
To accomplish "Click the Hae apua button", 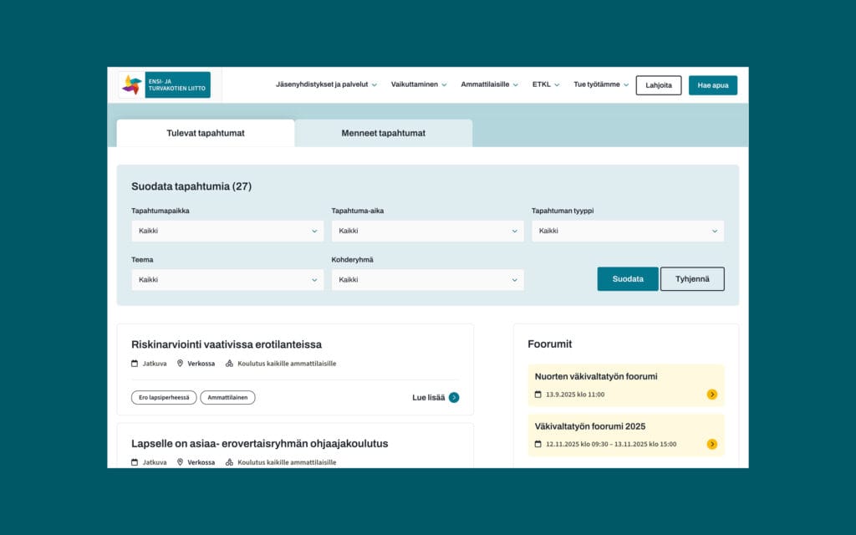I will pos(712,85).
